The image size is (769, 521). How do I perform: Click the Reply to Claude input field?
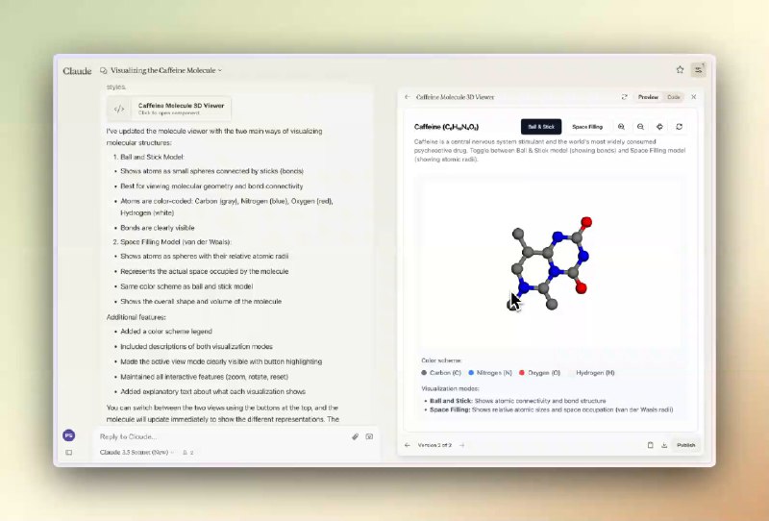[221, 436]
